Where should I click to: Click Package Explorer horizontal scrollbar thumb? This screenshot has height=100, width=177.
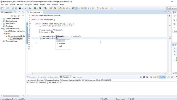(x=11, y=96)
